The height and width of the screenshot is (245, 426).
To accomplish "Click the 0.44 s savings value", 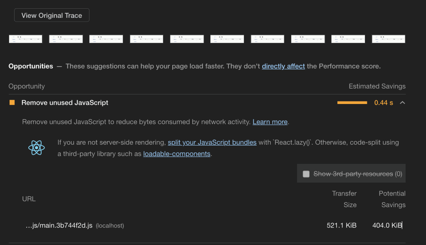I will 384,103.
